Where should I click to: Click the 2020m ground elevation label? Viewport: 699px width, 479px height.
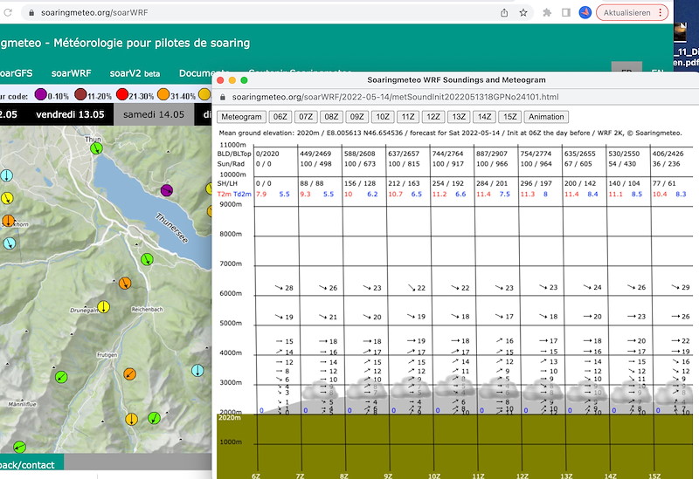coord(230,418)
